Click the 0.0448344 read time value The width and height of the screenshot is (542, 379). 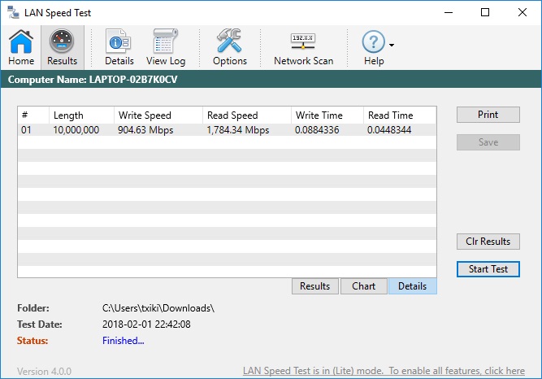click(389, 130)
